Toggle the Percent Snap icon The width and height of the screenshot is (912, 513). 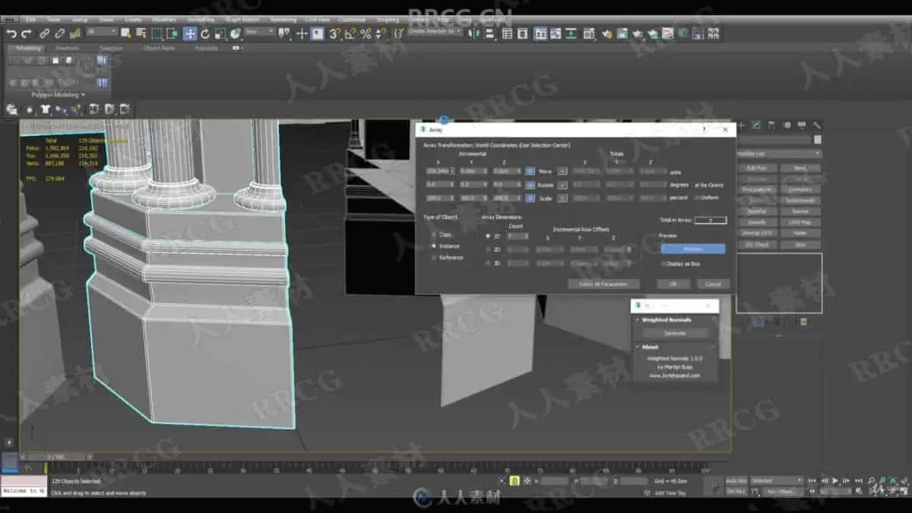pos(366,33)
